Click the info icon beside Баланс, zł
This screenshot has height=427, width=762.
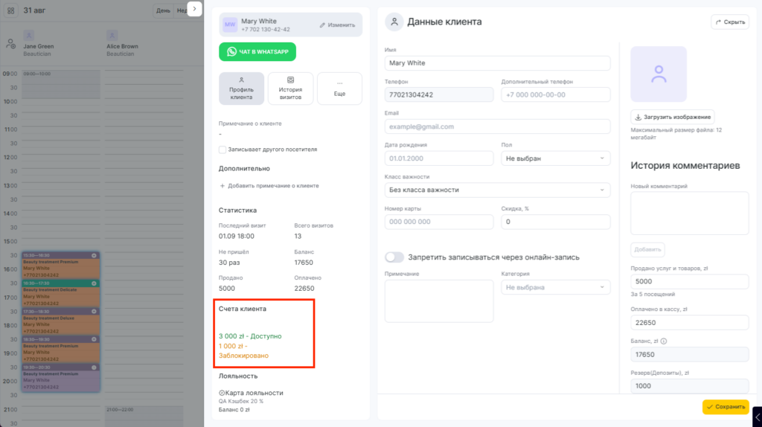tap(664, 341)
